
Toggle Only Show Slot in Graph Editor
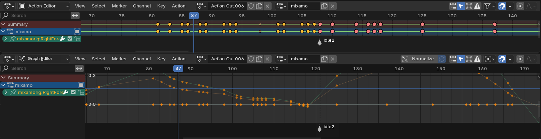tap(453, 59)
